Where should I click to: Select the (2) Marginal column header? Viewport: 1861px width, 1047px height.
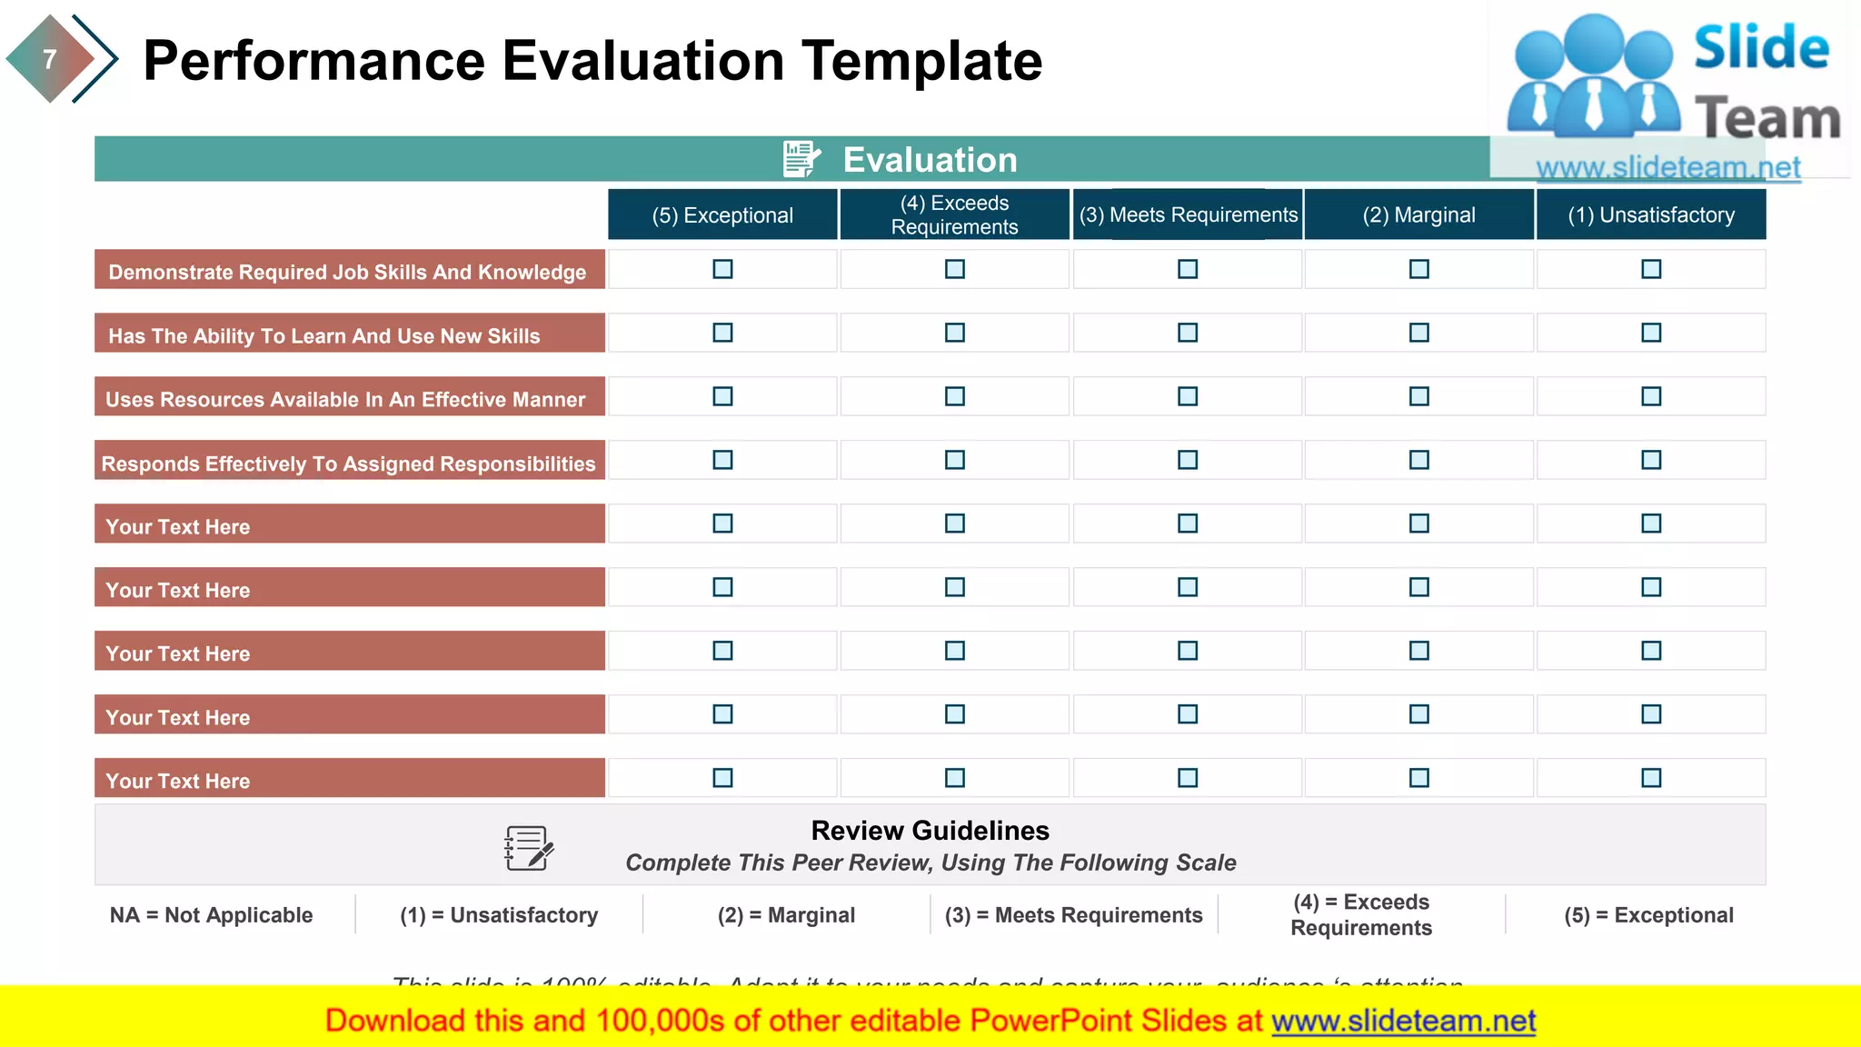[1419, 214]
